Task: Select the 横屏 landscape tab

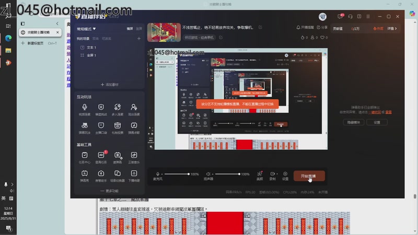Action: (x=130, y=29)
